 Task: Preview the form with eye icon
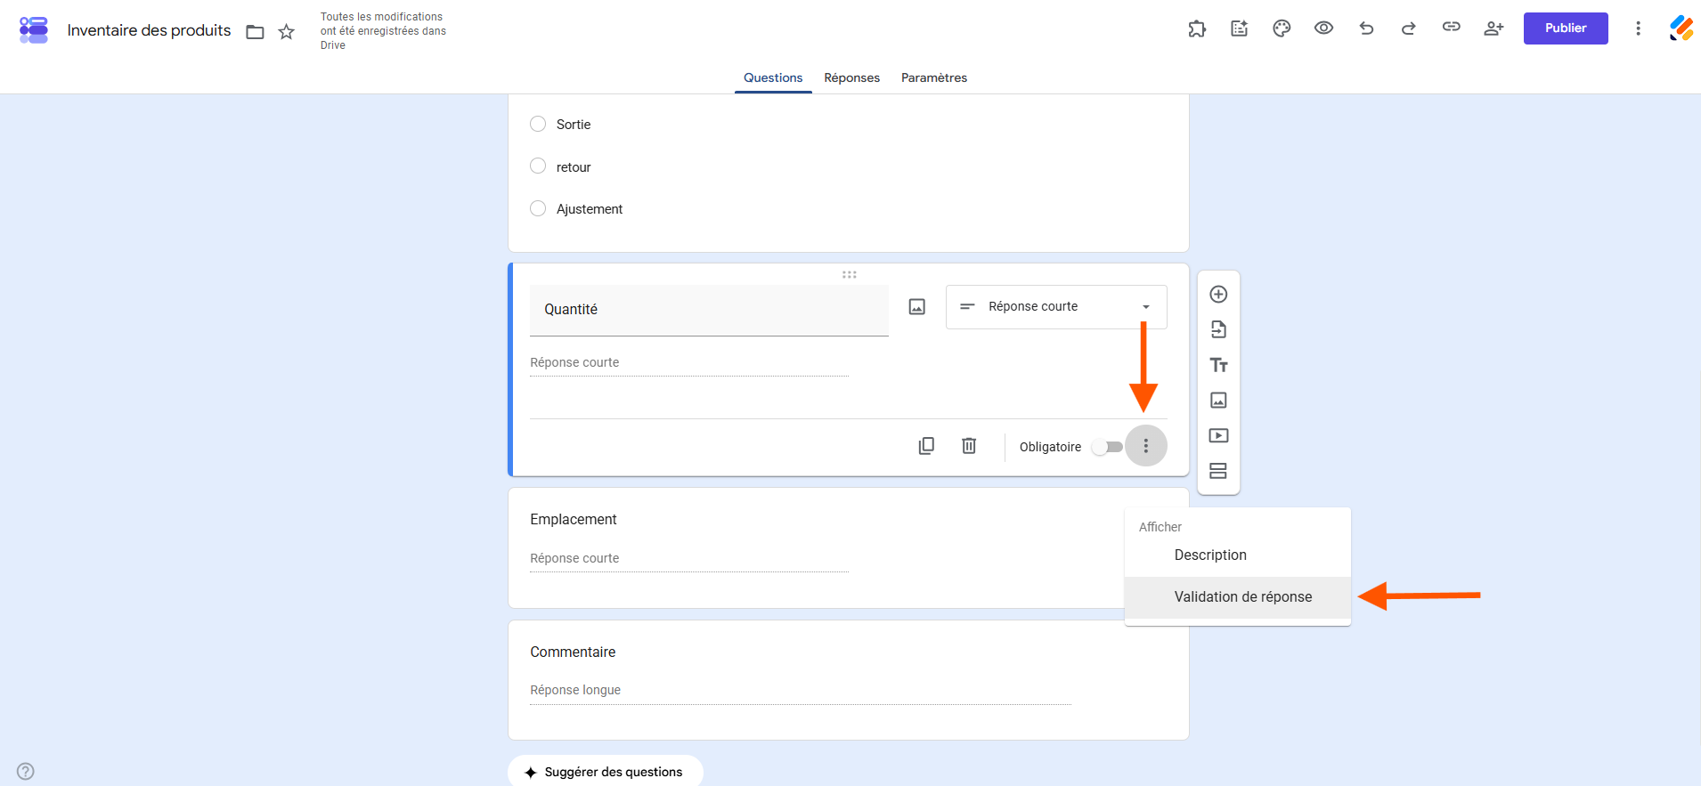[x=1324, y=28]
